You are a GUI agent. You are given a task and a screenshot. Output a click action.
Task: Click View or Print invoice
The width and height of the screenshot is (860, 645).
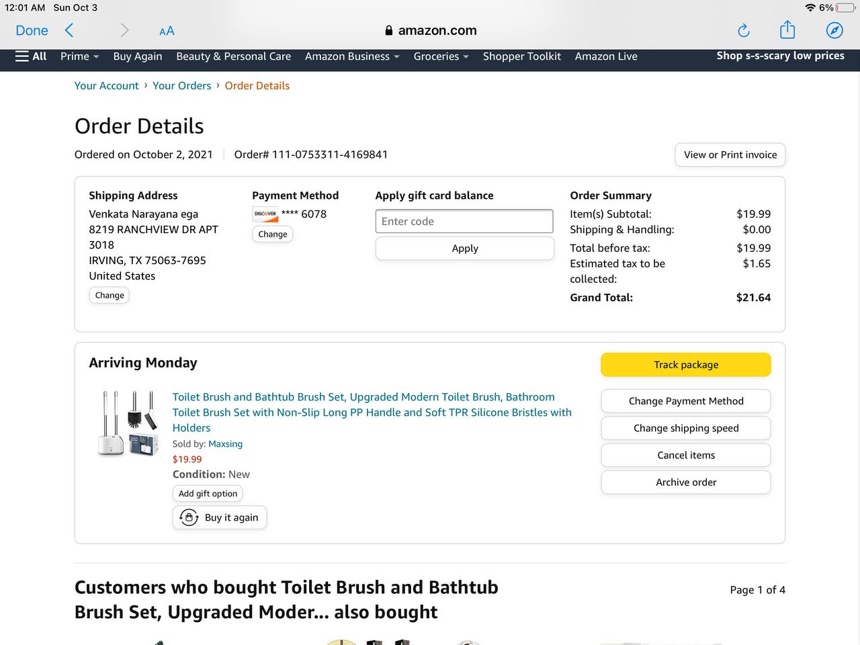[730, 155]
